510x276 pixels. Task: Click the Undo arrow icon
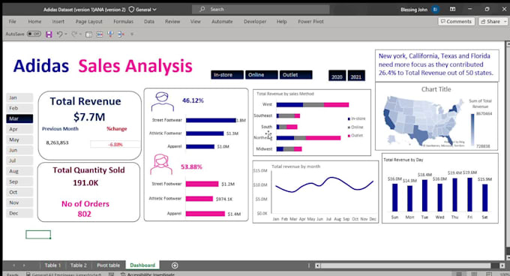click(x=59, y=34)
